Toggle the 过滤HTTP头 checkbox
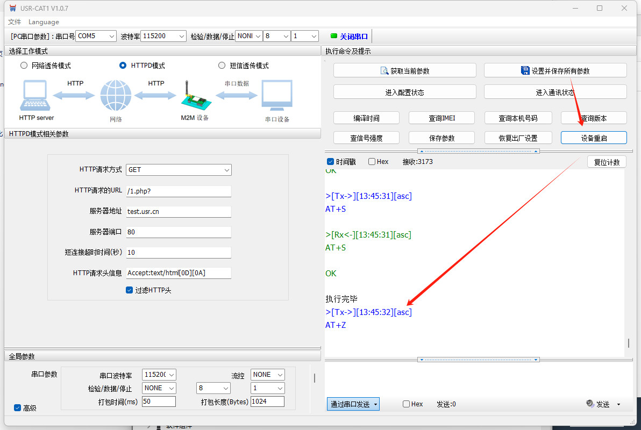 [x=130, y=290]
